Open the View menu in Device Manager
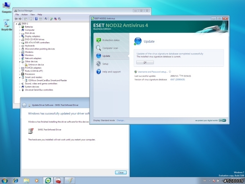 coord(33,15)
